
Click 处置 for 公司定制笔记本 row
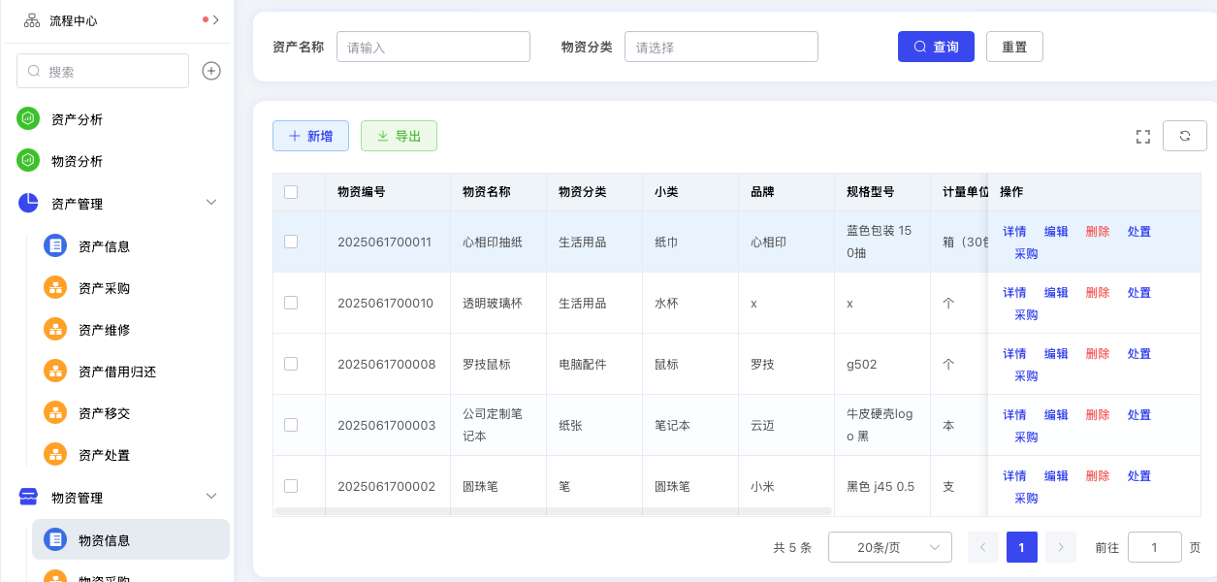pos(1139,415)
